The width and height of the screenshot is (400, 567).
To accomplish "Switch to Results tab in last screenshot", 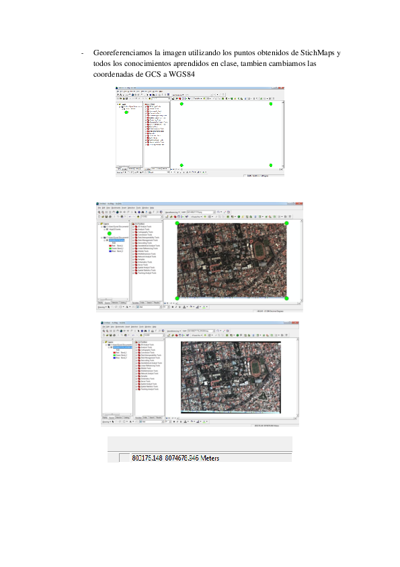I will click(159, 418).
